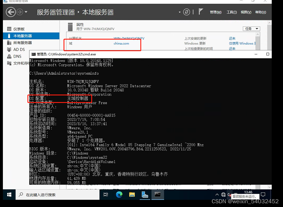Screen dimensions: 283x207
Task: Show hidden system tray icons
Action: (217, 195)
